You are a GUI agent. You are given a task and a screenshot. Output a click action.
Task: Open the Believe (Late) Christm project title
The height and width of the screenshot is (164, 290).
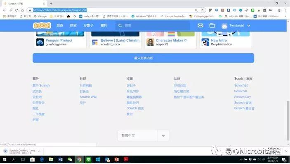point(120,40)
